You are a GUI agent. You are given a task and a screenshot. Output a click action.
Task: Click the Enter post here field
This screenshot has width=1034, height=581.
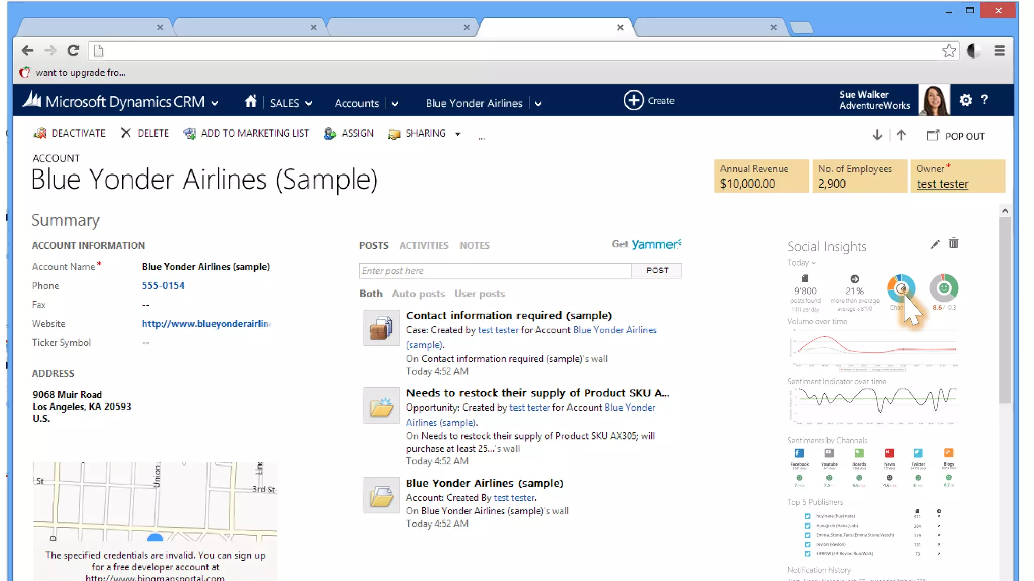494,271
